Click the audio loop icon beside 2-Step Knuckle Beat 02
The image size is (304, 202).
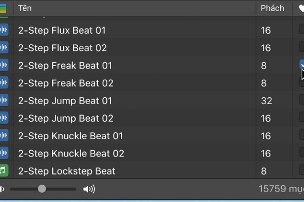[4, 154]
